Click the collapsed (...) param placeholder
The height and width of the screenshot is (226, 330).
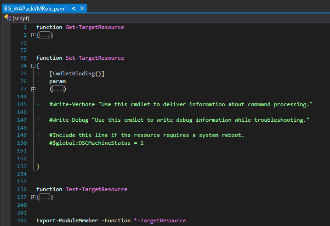(58, 89)
